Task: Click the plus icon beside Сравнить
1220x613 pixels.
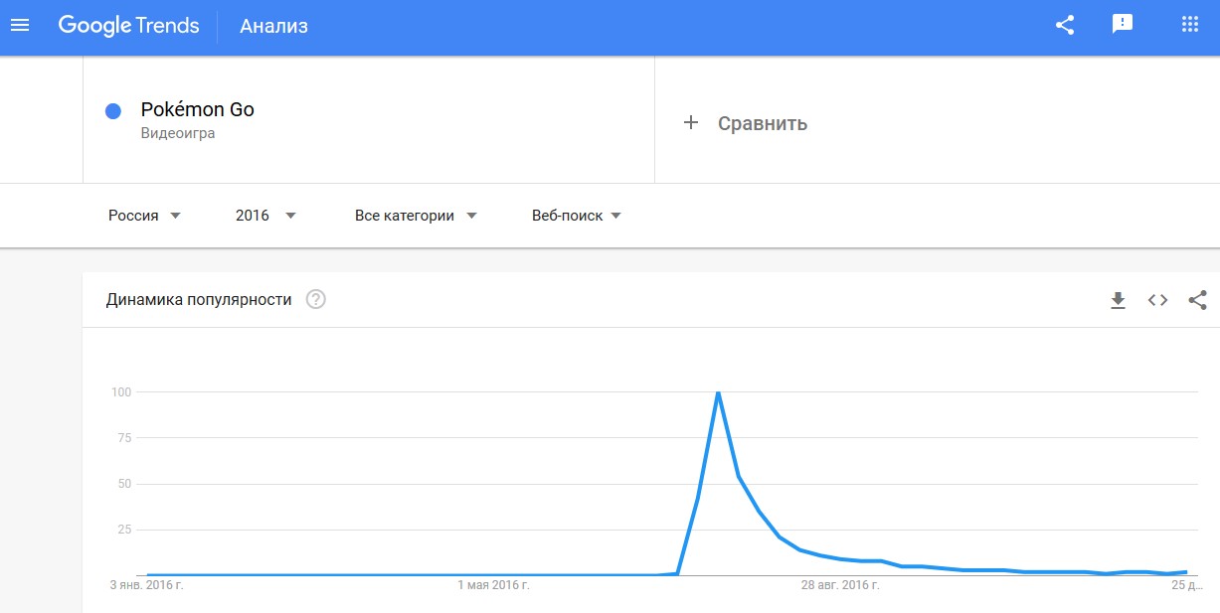Action: click(691, 123)
